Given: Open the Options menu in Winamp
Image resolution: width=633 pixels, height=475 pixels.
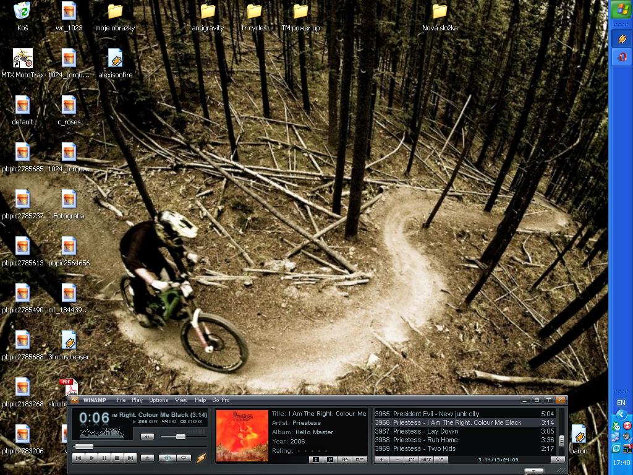Looking at the screenshot, I should pyautogui.click(x=158, y=400).
